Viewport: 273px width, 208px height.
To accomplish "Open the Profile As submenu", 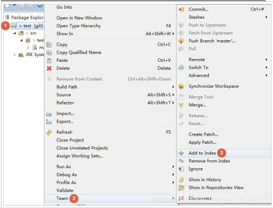I will 110,183.
